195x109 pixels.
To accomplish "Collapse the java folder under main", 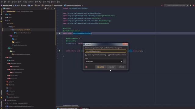I will click(x=9, y=27).
